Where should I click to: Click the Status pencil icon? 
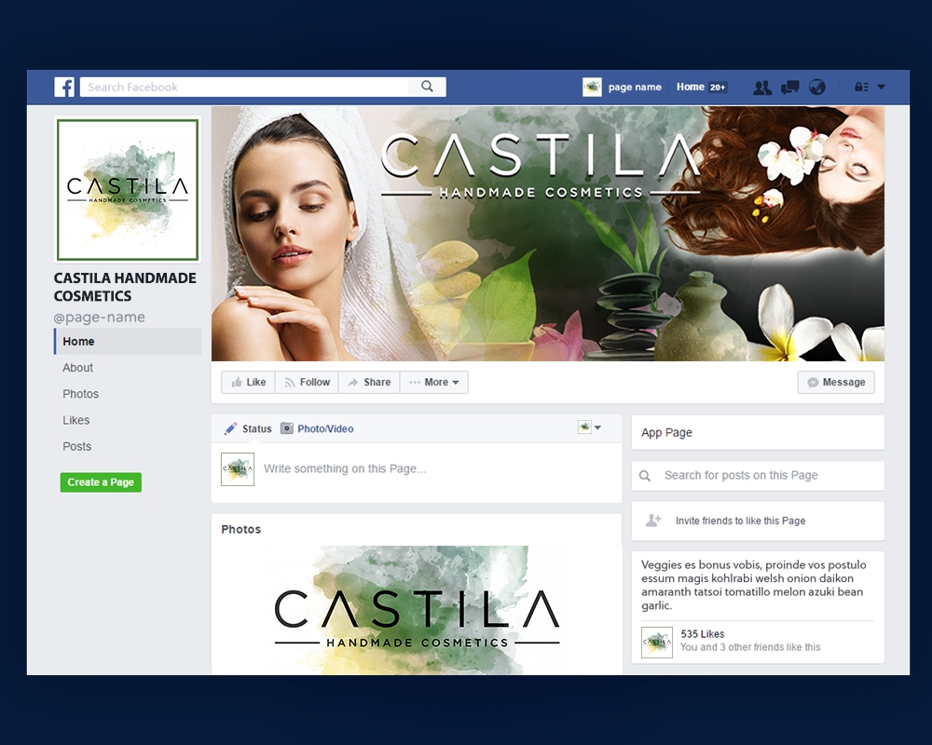(x=230, y=428)
